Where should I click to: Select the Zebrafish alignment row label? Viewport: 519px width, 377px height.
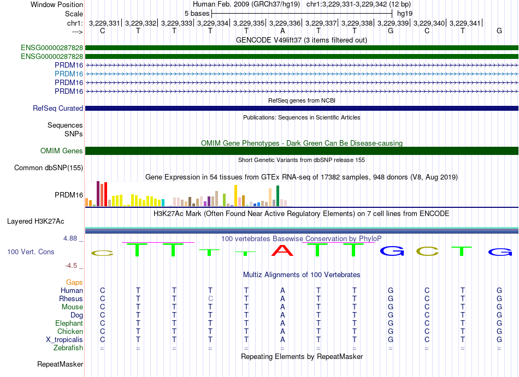[68, 348]
